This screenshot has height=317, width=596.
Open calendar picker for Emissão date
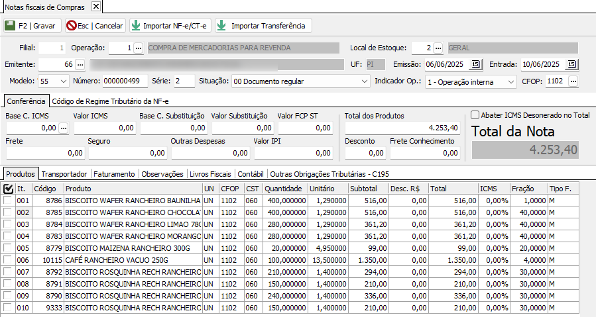pos(475,64)
